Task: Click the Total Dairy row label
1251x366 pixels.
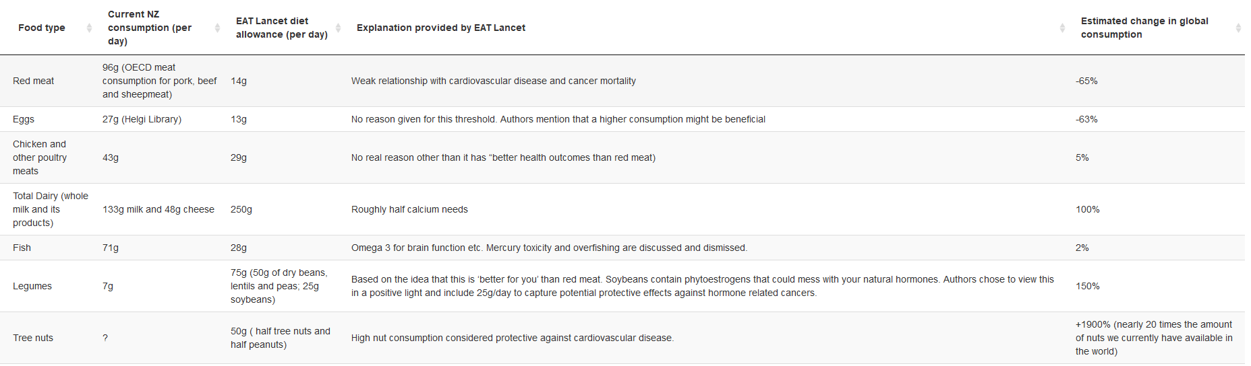Action: click(x=51, y=209)
